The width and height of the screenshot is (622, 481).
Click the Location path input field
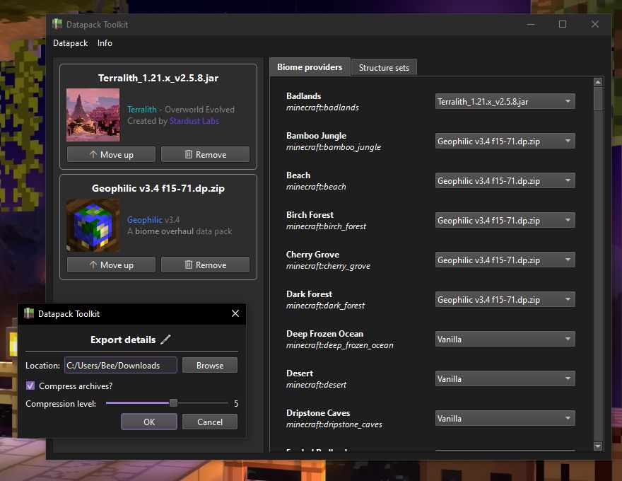coord(121,365)
